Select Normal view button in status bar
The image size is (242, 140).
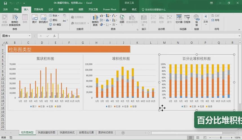tap(191, 137)
